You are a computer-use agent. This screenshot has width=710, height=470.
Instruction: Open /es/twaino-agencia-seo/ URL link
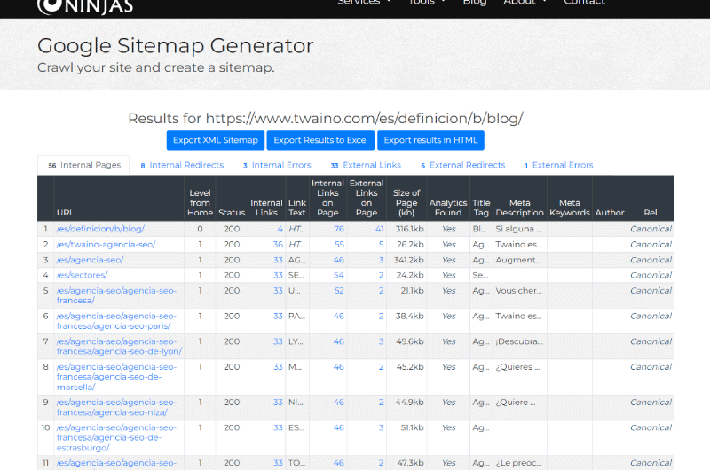pos(106,244)
